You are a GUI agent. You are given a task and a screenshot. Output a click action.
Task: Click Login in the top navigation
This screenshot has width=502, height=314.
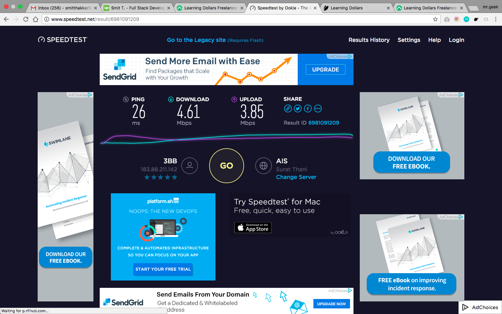click(456, 40)
